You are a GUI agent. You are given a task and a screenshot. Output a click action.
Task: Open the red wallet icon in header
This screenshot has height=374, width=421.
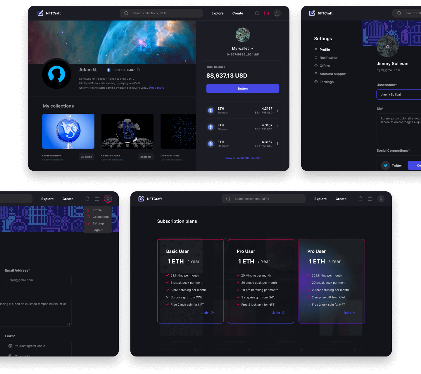tap(267, 13)
